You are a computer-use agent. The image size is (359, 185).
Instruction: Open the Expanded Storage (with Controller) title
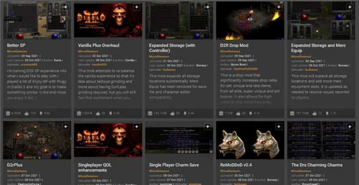[172, 48]
